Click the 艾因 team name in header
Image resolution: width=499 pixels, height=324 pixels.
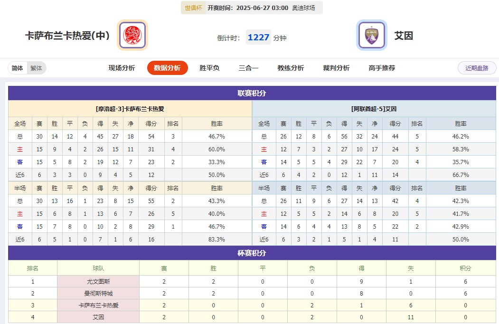point(404,36)
